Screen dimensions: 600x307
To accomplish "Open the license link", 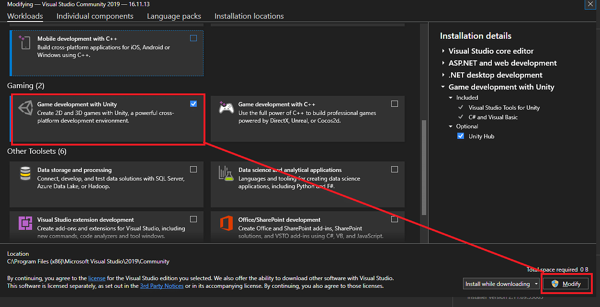I will click(97, 278).
